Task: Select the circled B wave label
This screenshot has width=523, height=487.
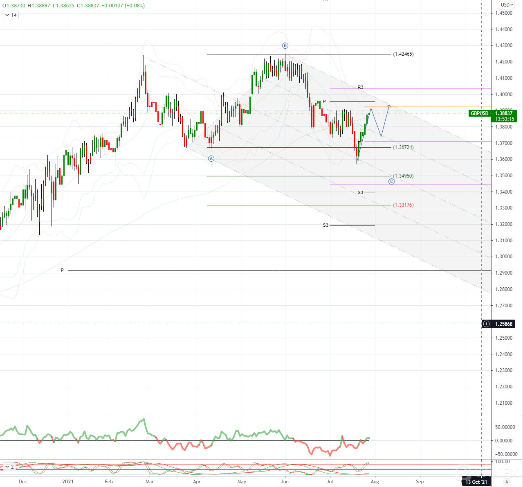Action: (285, 46)
